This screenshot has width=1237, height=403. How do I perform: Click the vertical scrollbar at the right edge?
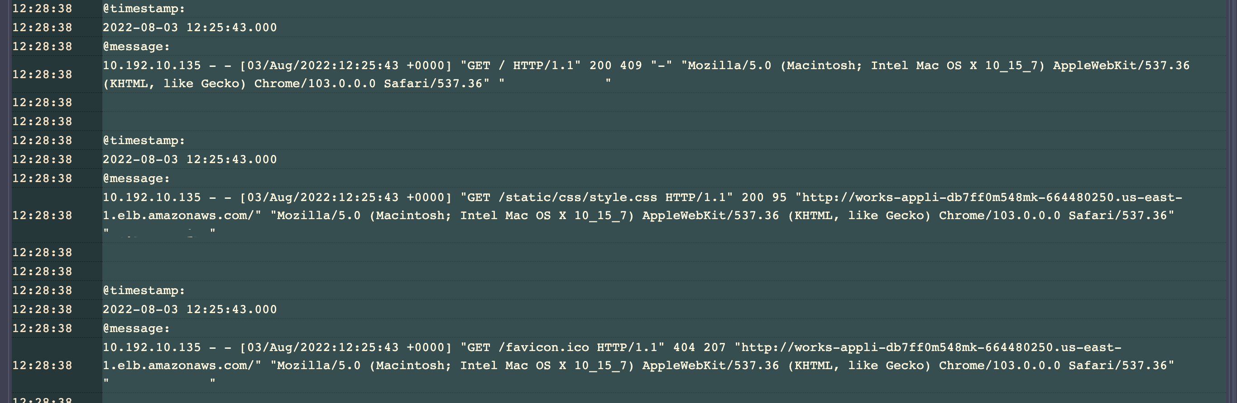pos(1232,201)
